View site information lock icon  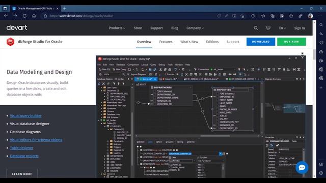[45, 16]
